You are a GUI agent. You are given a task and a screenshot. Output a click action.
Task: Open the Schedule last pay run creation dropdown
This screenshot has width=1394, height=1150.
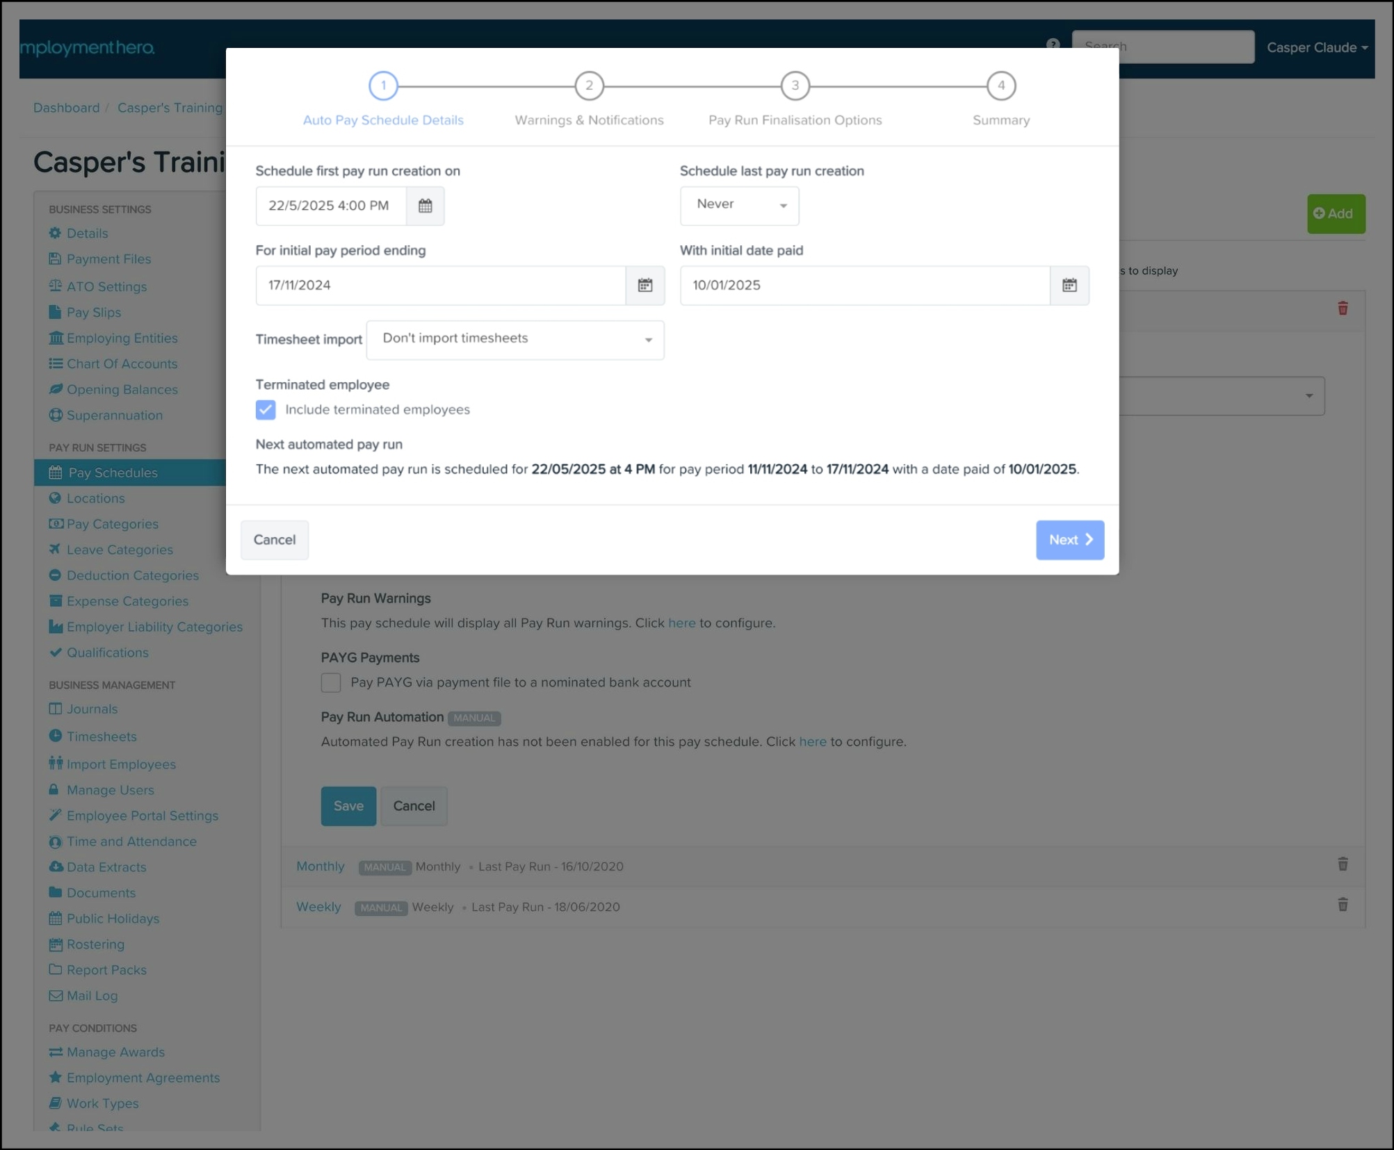(738, 206)
